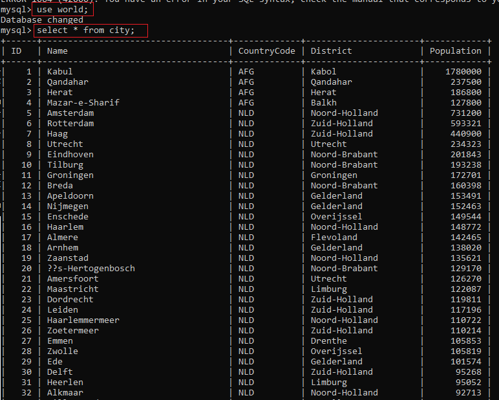
Task: Select the city name Zoetermeer
Action: [73, 331]
